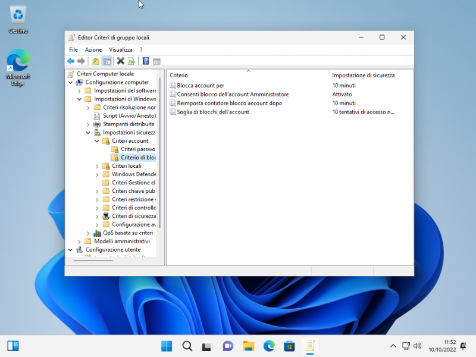The image size is (476, 357).
Task: Open the Windows Start button on the taskbar
Action: click(x=167, y=346)
